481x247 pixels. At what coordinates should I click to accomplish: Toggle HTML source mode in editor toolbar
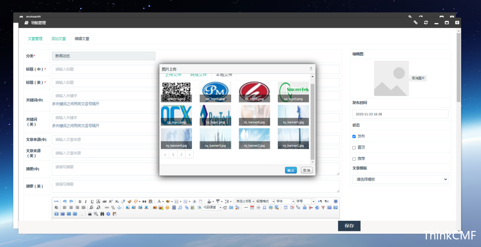click(56, 201)
